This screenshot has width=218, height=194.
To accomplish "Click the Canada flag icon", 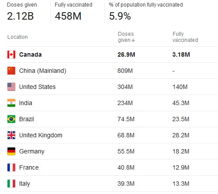I will click(11, 54).
